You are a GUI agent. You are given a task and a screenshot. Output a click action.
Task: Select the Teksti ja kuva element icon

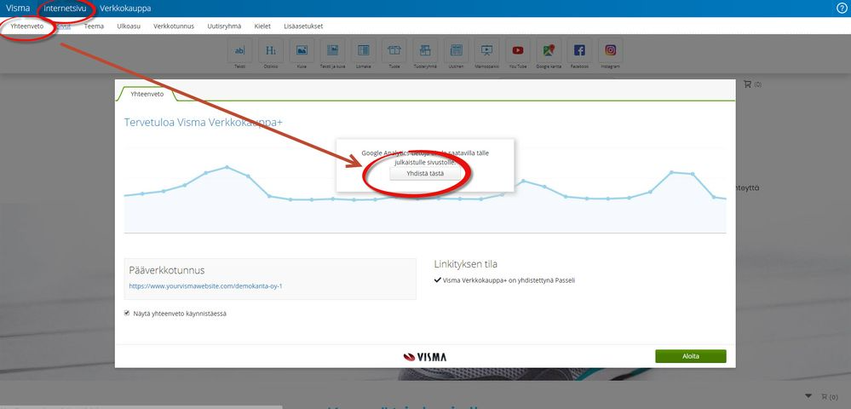(332, 50)
